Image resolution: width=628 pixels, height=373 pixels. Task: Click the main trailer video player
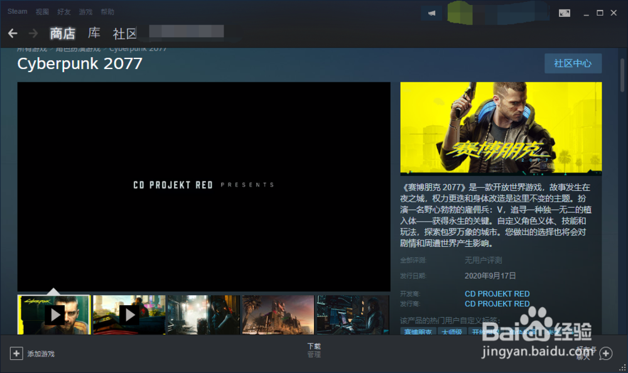204,186
